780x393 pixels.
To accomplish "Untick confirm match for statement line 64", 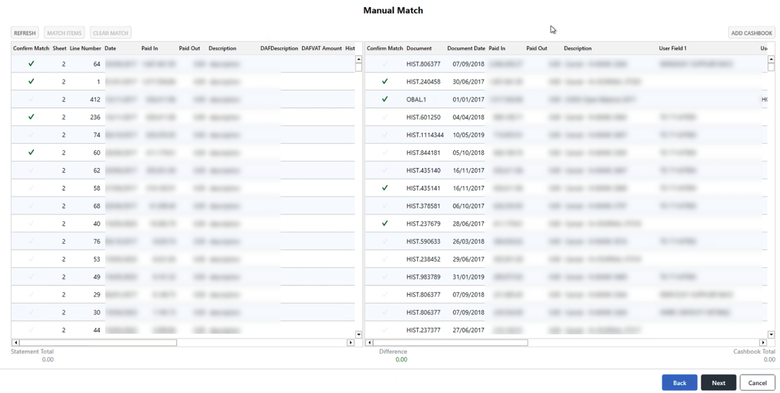I will [31, 64].
